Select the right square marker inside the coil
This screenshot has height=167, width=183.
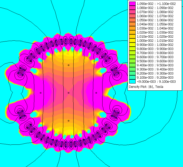tap(96, 93)
